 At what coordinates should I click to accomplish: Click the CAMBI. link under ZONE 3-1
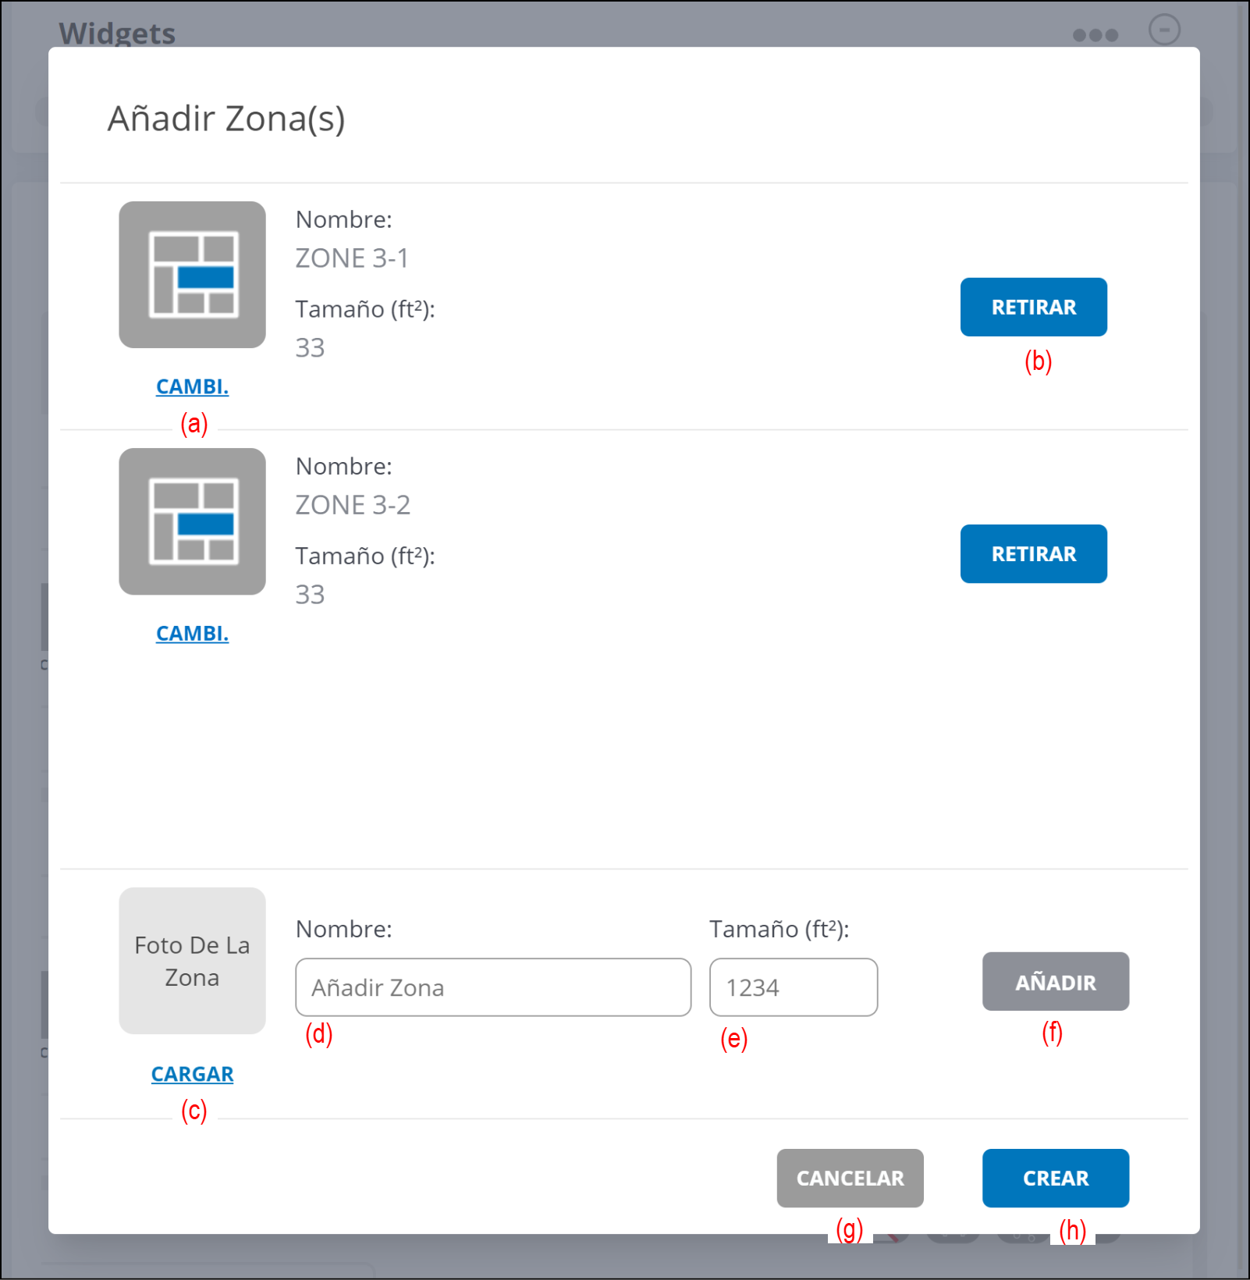coord(192,386)
